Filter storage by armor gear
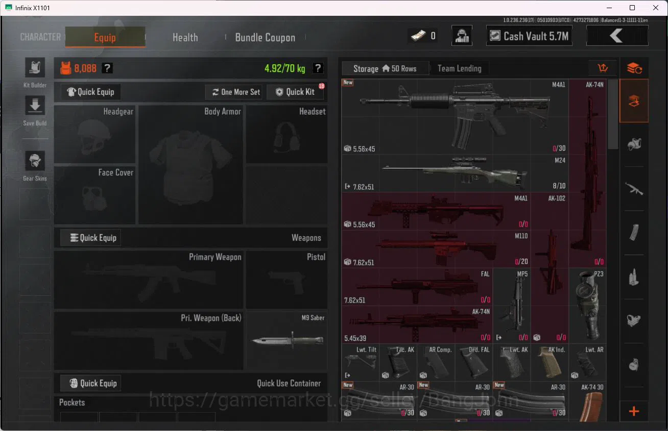 (634, 144)
